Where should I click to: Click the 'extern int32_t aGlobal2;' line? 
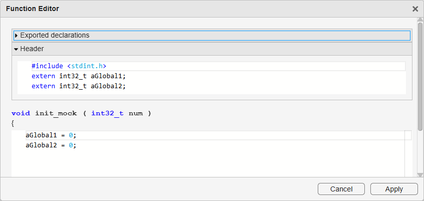(x=79, y=86)
